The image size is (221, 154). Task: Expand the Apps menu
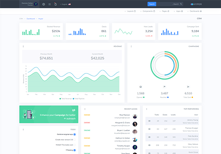coord(178,11)
